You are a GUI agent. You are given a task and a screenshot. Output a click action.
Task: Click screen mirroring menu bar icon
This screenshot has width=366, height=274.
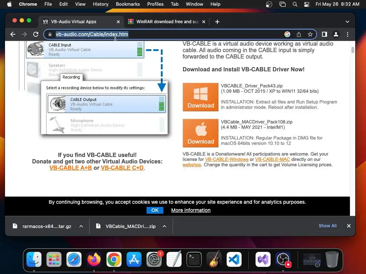(282, 4)
